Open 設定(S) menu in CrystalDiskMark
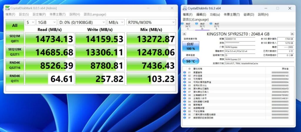 point(24,14)
